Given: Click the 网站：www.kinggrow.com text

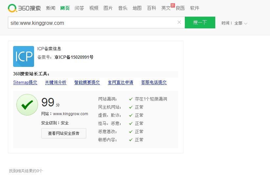Looking at the screenshot, I should pos(65,114).
